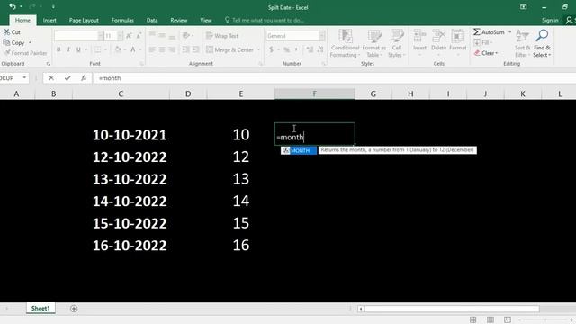Open the Borders button in Font group
The image size is (576, 324).
97,49
